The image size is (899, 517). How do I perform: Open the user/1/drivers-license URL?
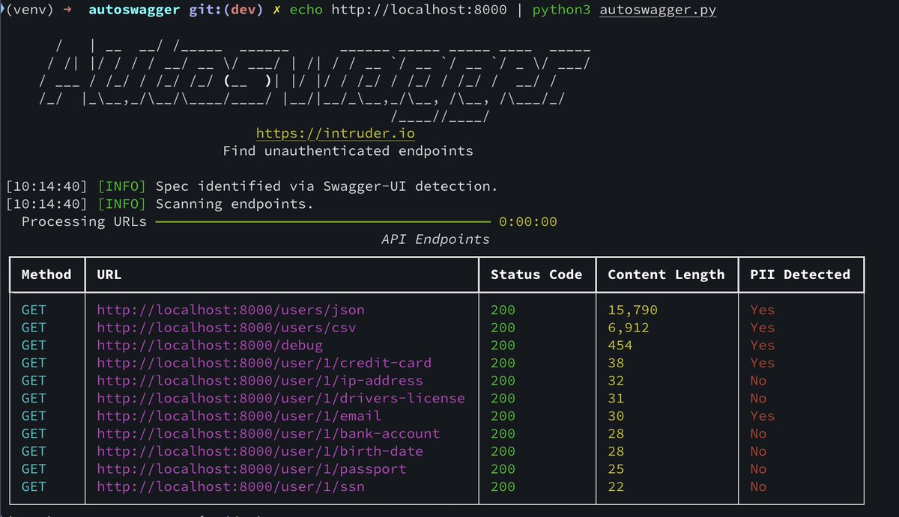coord(281,398)
